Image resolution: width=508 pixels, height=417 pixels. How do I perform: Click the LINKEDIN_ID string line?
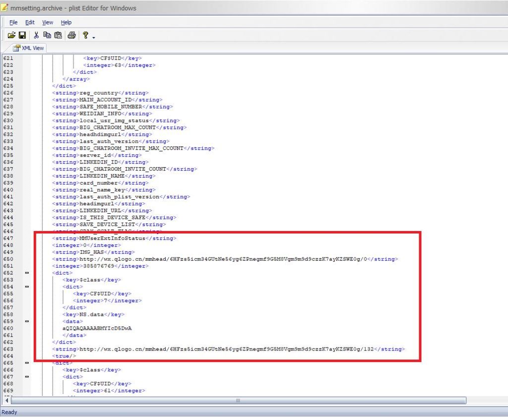(x=100, y=162)
